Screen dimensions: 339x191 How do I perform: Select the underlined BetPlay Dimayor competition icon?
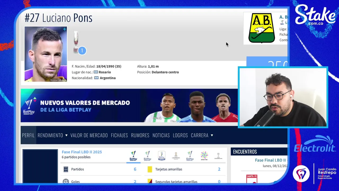[133, 156]
